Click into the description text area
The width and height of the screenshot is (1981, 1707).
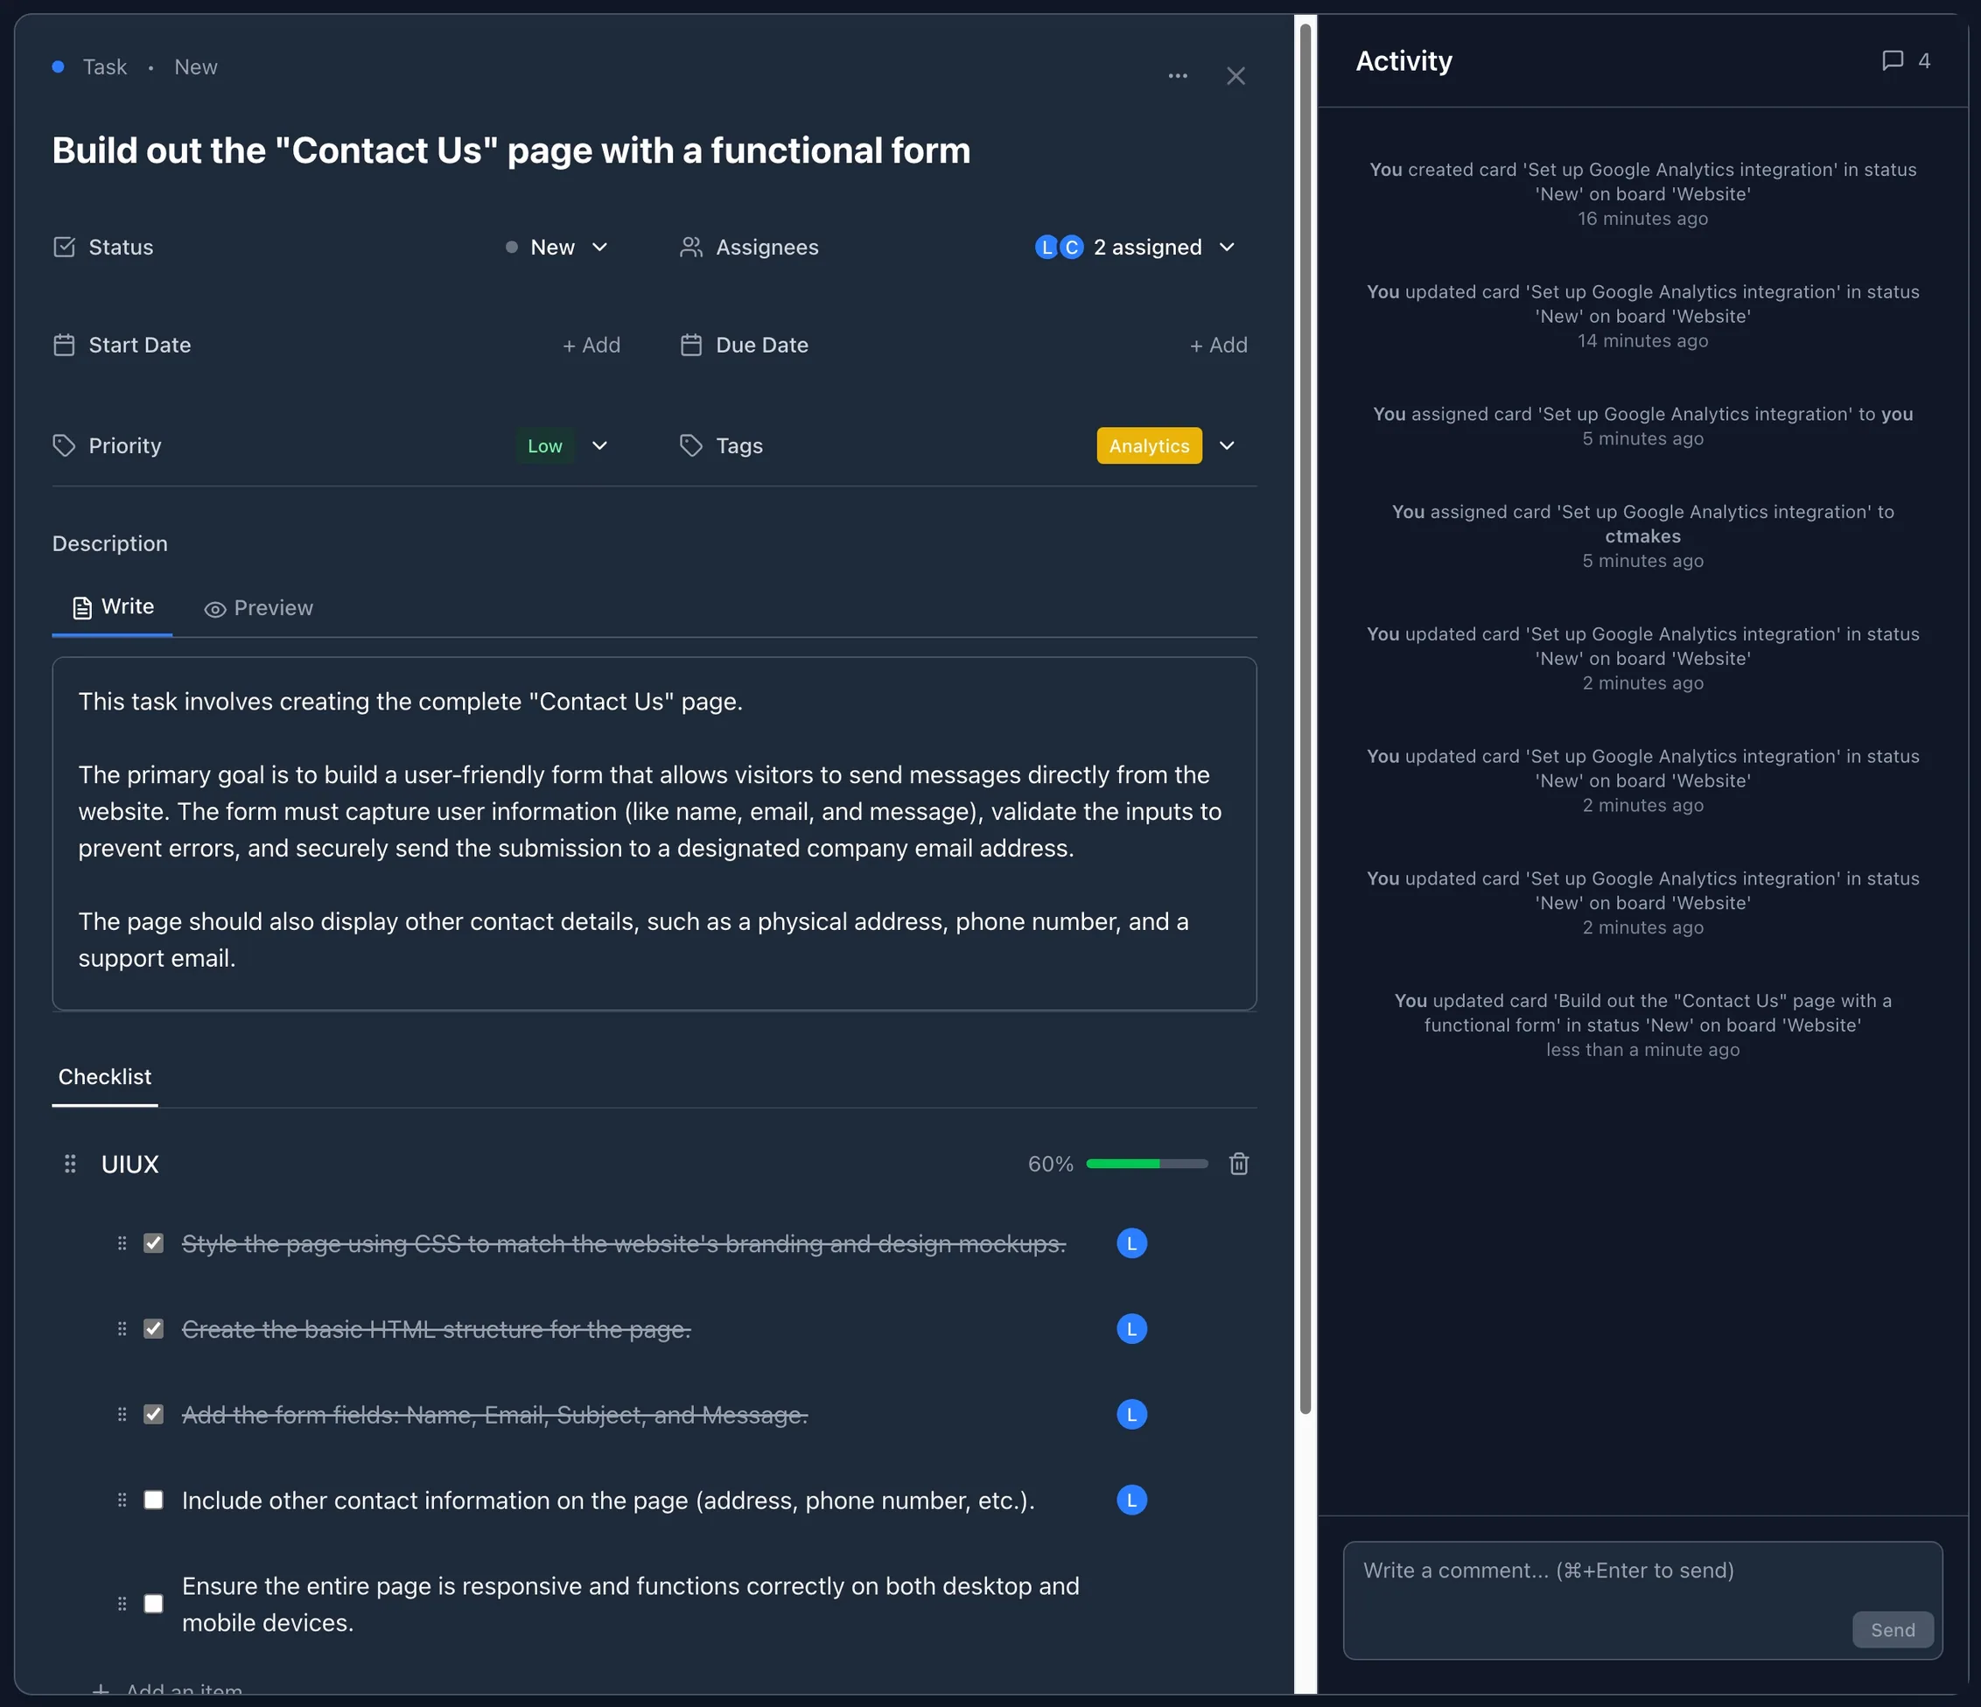coord(654,834)
